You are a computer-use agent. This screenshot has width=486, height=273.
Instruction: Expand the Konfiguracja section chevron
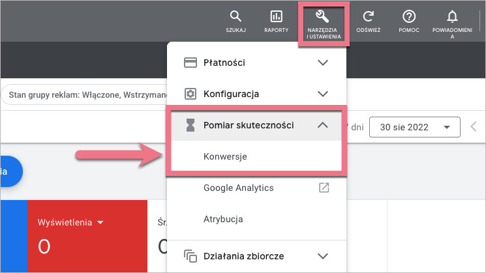[x=322, y=94]
